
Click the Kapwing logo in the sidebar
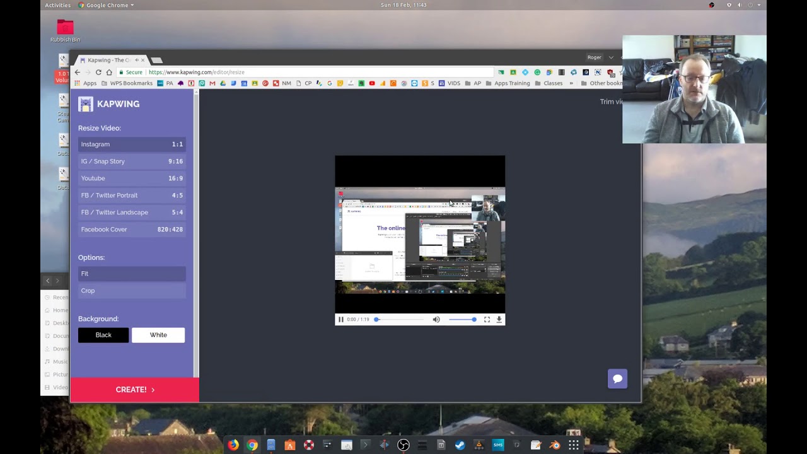click(x=109, y=104)
